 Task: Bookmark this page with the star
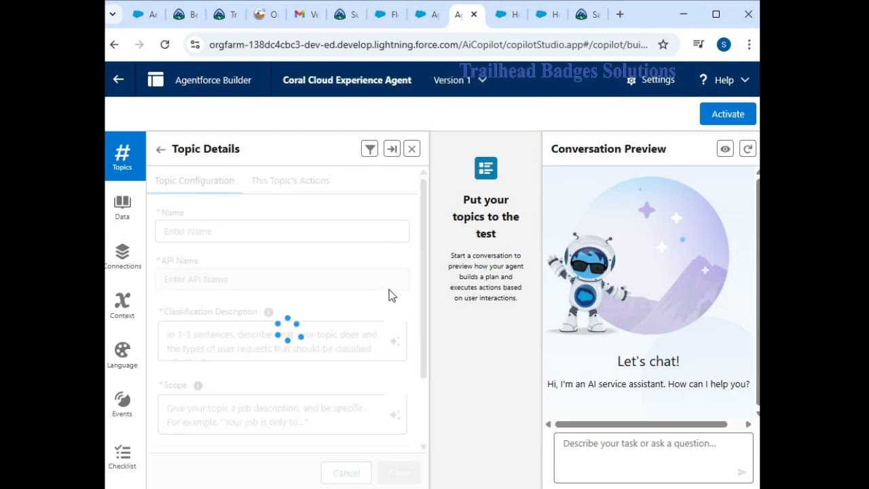point(663,45)
